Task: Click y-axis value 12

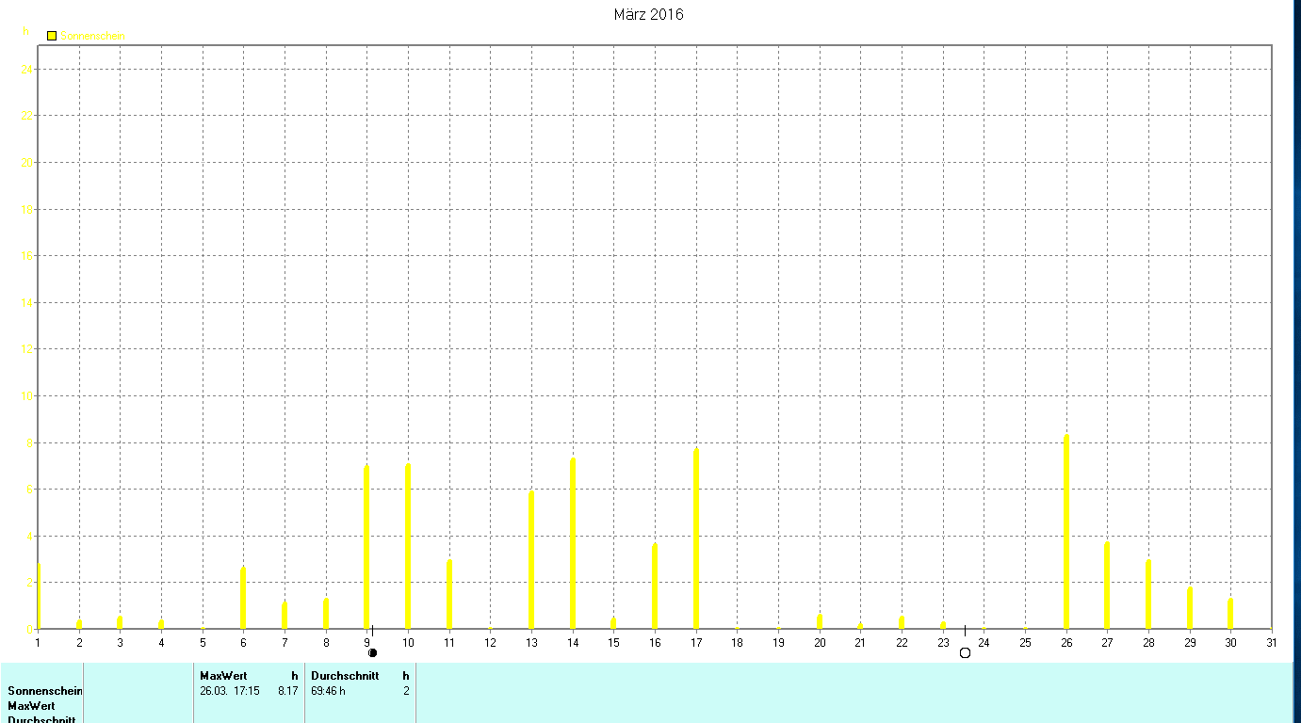Action: coord(28,349)
